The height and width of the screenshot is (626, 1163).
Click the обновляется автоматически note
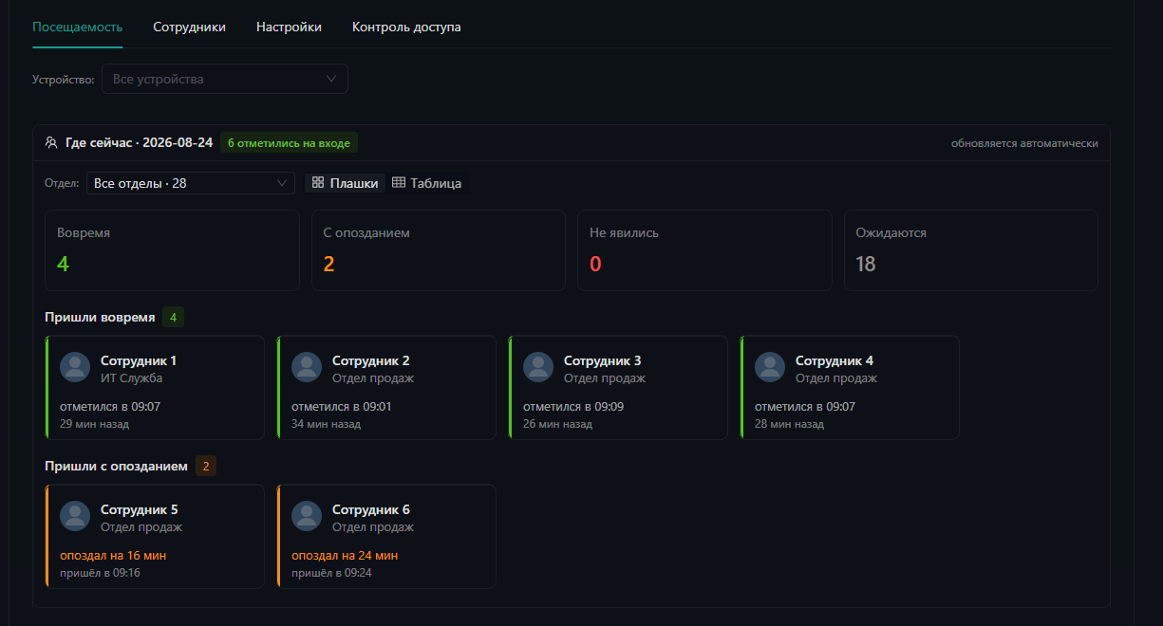[1024, 143]
